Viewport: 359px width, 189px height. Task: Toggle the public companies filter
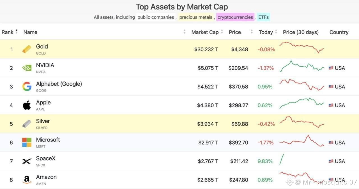click(156, 17)
